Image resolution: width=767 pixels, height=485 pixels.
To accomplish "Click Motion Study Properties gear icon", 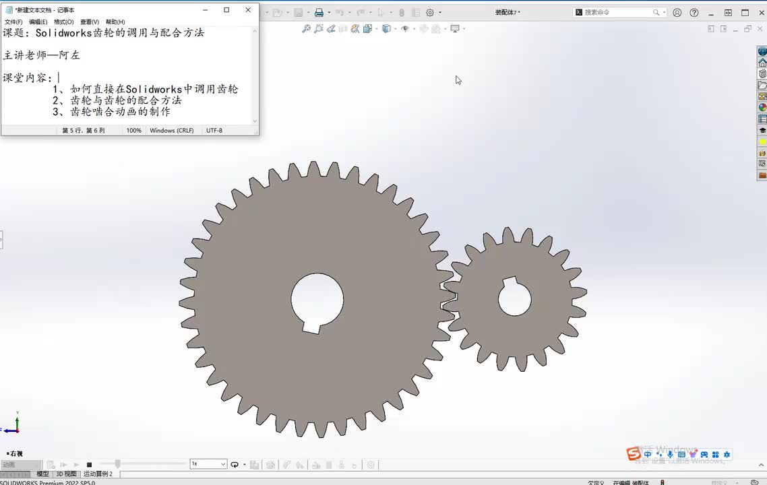I will pyautogui.click(x=371, y=465).
